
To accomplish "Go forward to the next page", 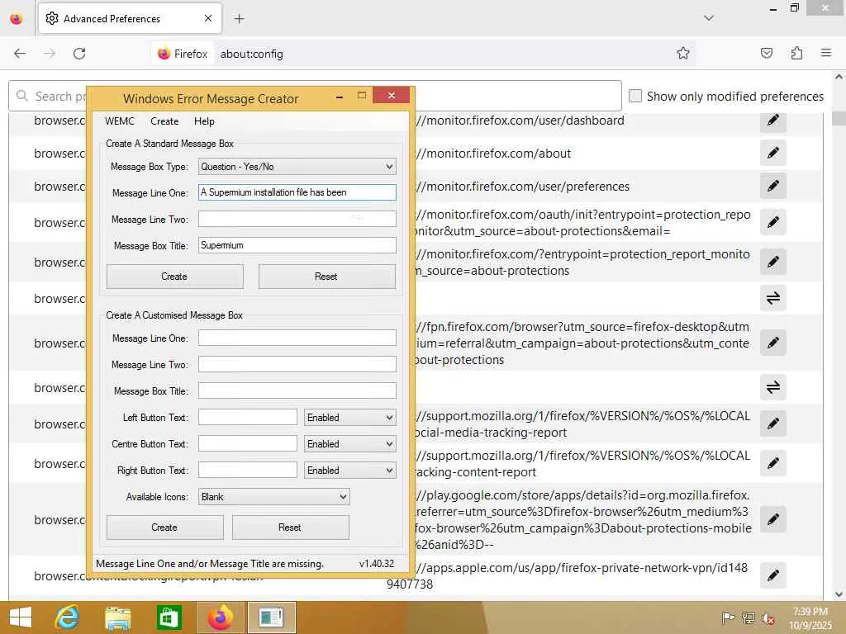I will click(50, 54).
